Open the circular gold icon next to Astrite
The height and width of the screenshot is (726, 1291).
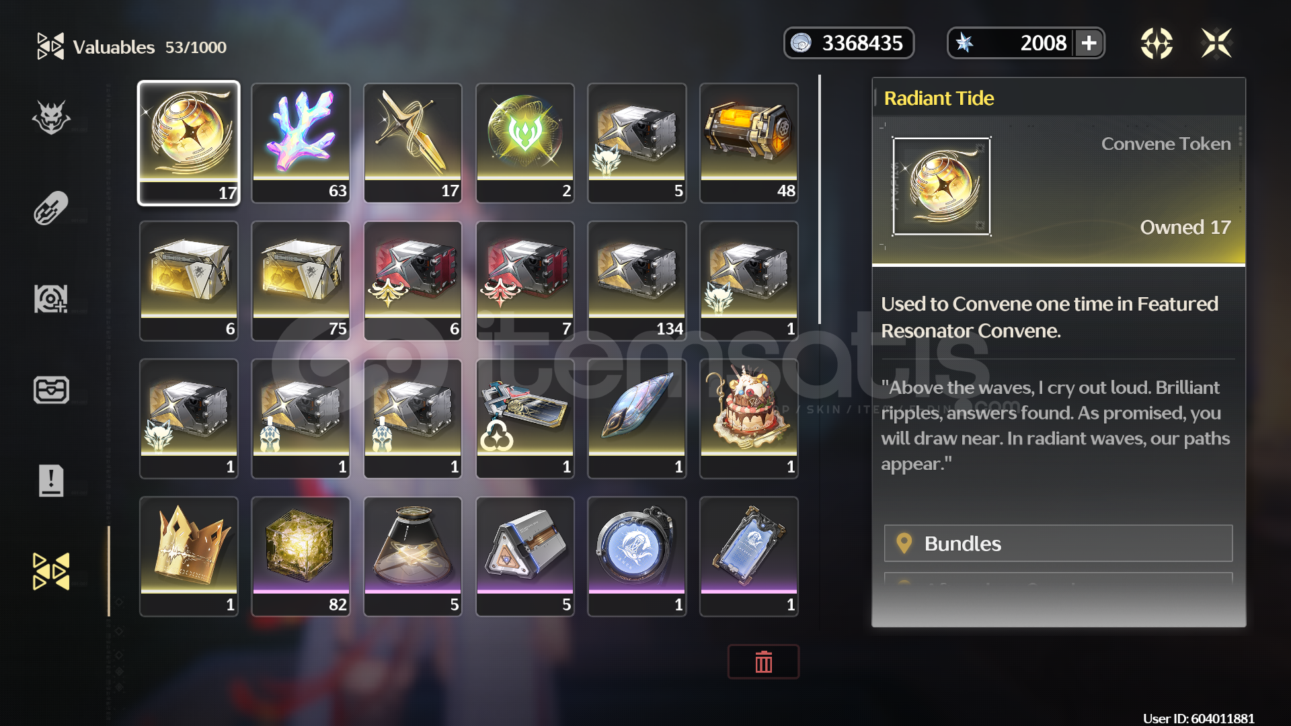coord(1157,43)
